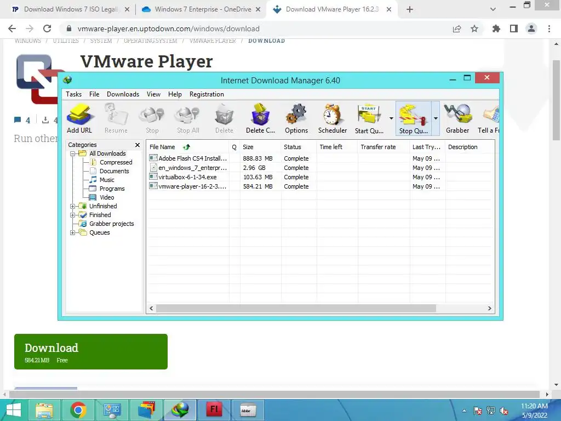This screenshot has width=561, height=421.
Task: Expand the Finished category node
Action: (73, 215)
